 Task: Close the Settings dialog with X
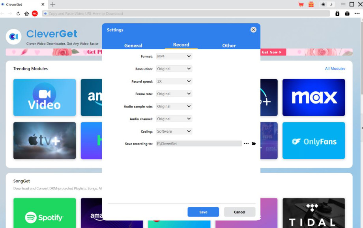[x=253, y=30]
